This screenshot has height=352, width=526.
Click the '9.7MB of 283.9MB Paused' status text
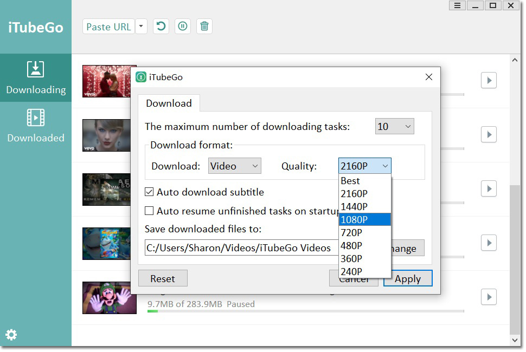point(201,304)
